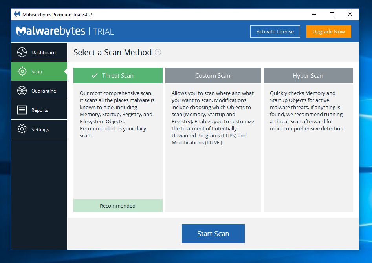Viewport: 372px width, 263px height.
Task: Click the Select a Scan Method heading
Action: tap(112, 52)
